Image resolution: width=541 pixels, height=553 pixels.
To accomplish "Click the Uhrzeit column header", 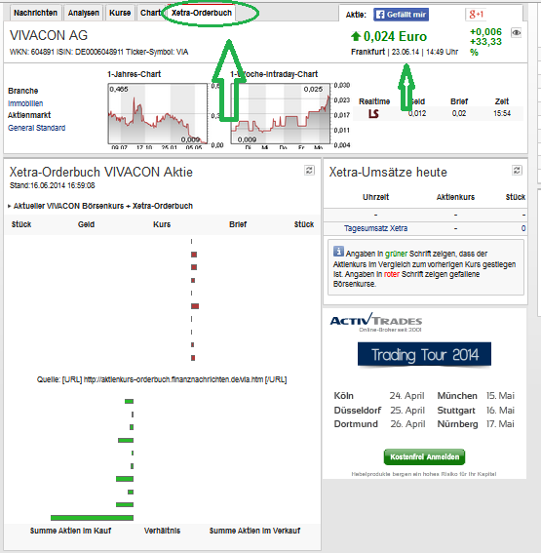I will tap(375, 197).
